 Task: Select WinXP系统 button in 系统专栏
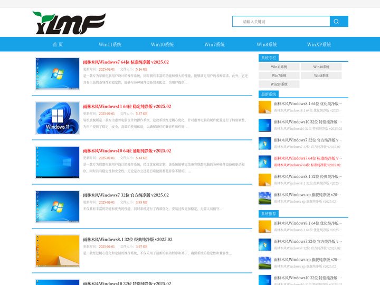279,84
